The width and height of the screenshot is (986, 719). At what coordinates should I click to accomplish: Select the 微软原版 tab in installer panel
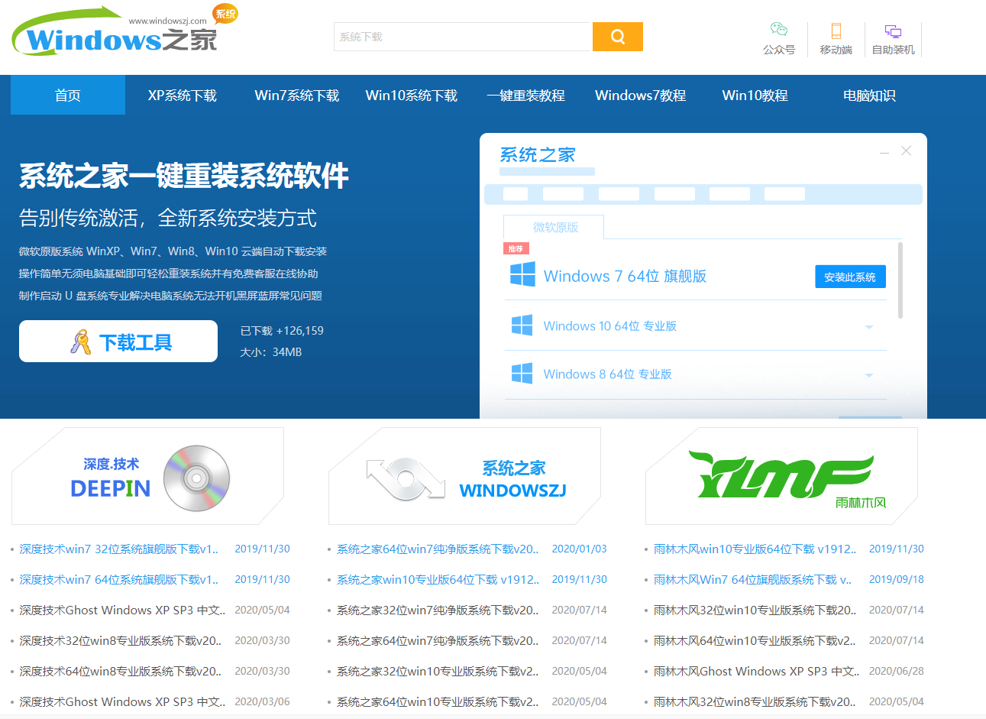[x=554, y=227]
